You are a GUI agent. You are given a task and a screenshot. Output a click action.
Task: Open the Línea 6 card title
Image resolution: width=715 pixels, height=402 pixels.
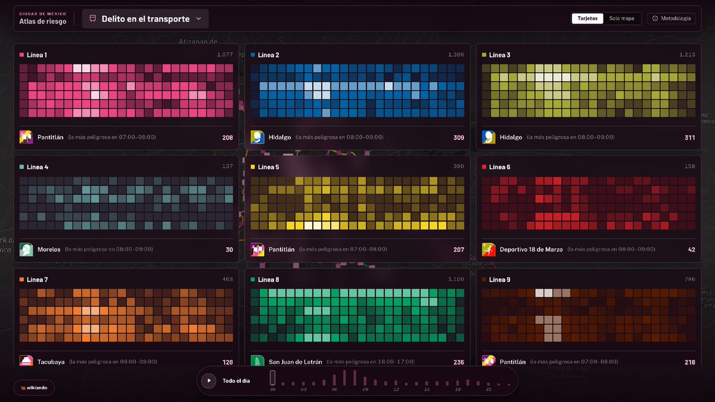point(500,167)
